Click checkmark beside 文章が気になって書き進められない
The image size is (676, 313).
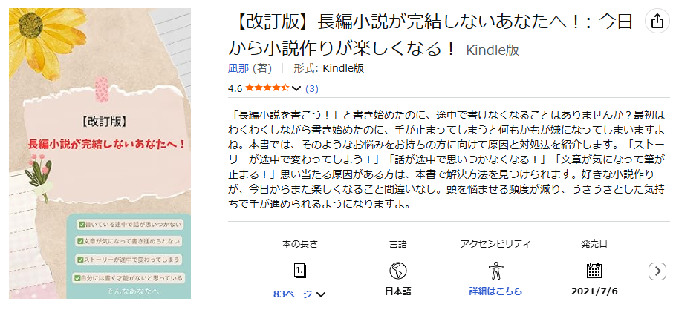coord(81,241)
